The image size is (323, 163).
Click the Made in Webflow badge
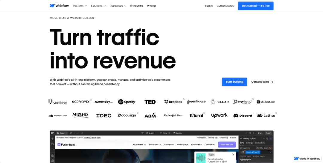pos(307,159)
